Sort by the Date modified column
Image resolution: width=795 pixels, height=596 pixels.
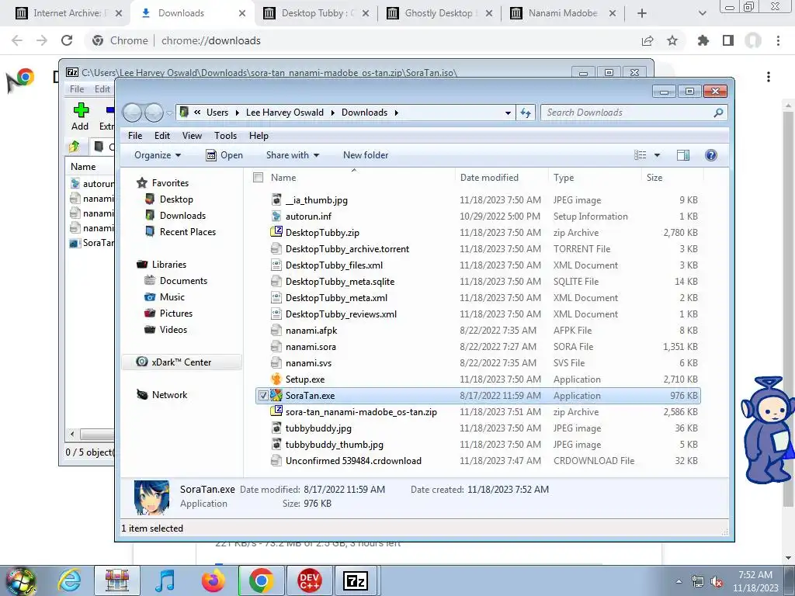[501, 178]
